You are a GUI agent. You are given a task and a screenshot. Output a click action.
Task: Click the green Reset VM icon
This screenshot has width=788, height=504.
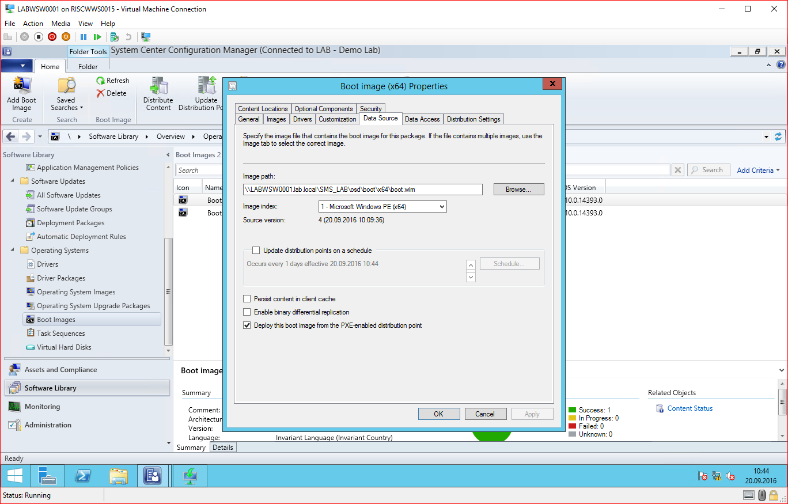click(x=97, y=37)
